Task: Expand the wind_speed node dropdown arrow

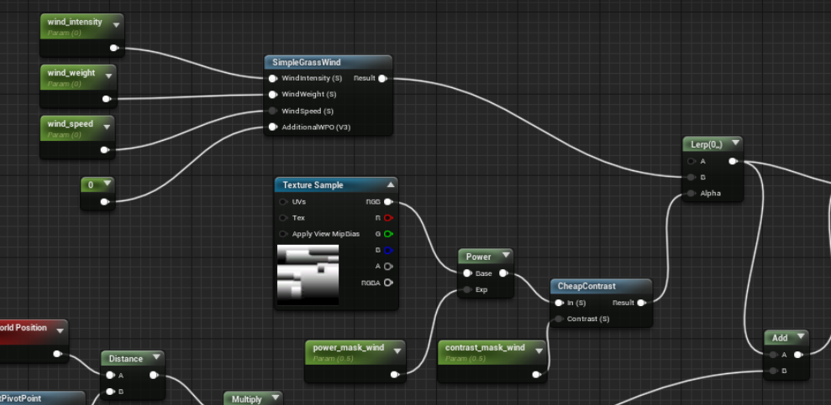Action: tap(107, 127)
